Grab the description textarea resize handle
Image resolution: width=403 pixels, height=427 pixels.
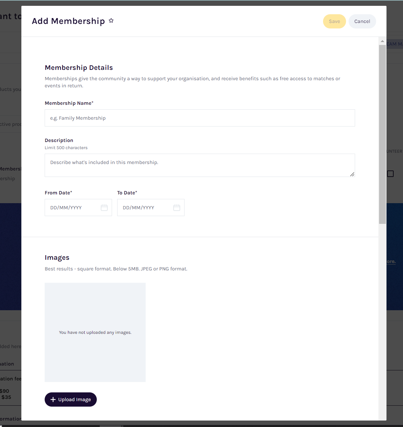(x=352, y=174)
